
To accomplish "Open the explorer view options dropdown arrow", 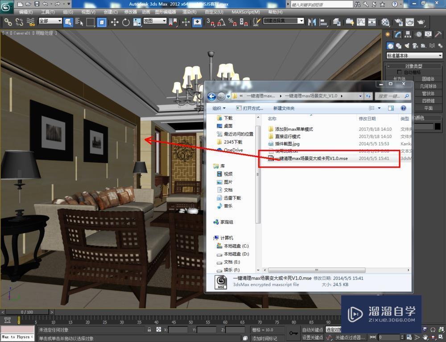I will pyautogui.click(x=379, y=108).
